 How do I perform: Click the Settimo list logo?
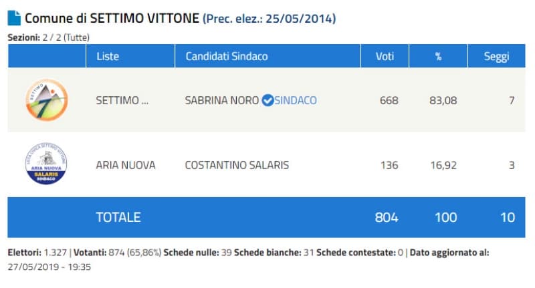coord(46,100)
